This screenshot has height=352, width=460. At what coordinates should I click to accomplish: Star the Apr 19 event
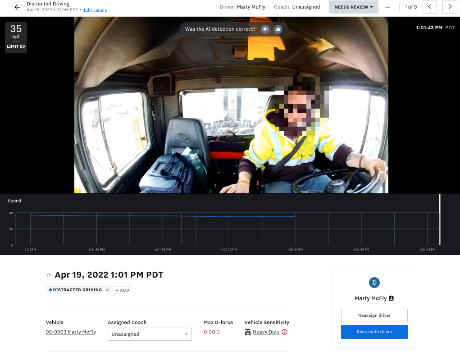point(49,275)
